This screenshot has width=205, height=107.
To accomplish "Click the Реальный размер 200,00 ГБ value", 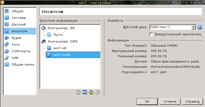I will click(x=159, y=56).
